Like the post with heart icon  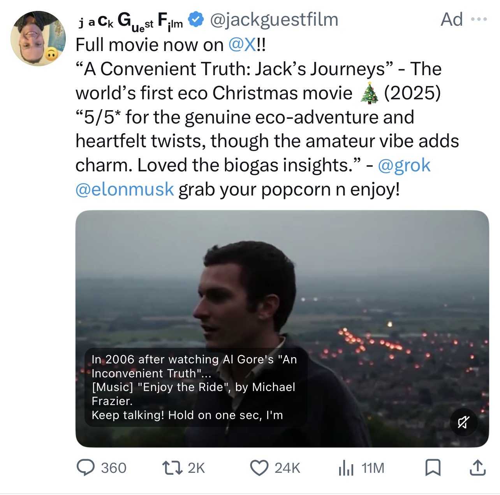click(259, 468)
